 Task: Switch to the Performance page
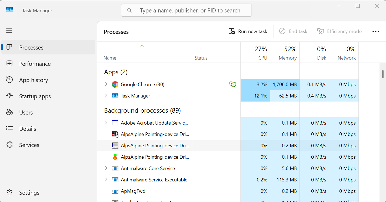[x=48, y=64]
